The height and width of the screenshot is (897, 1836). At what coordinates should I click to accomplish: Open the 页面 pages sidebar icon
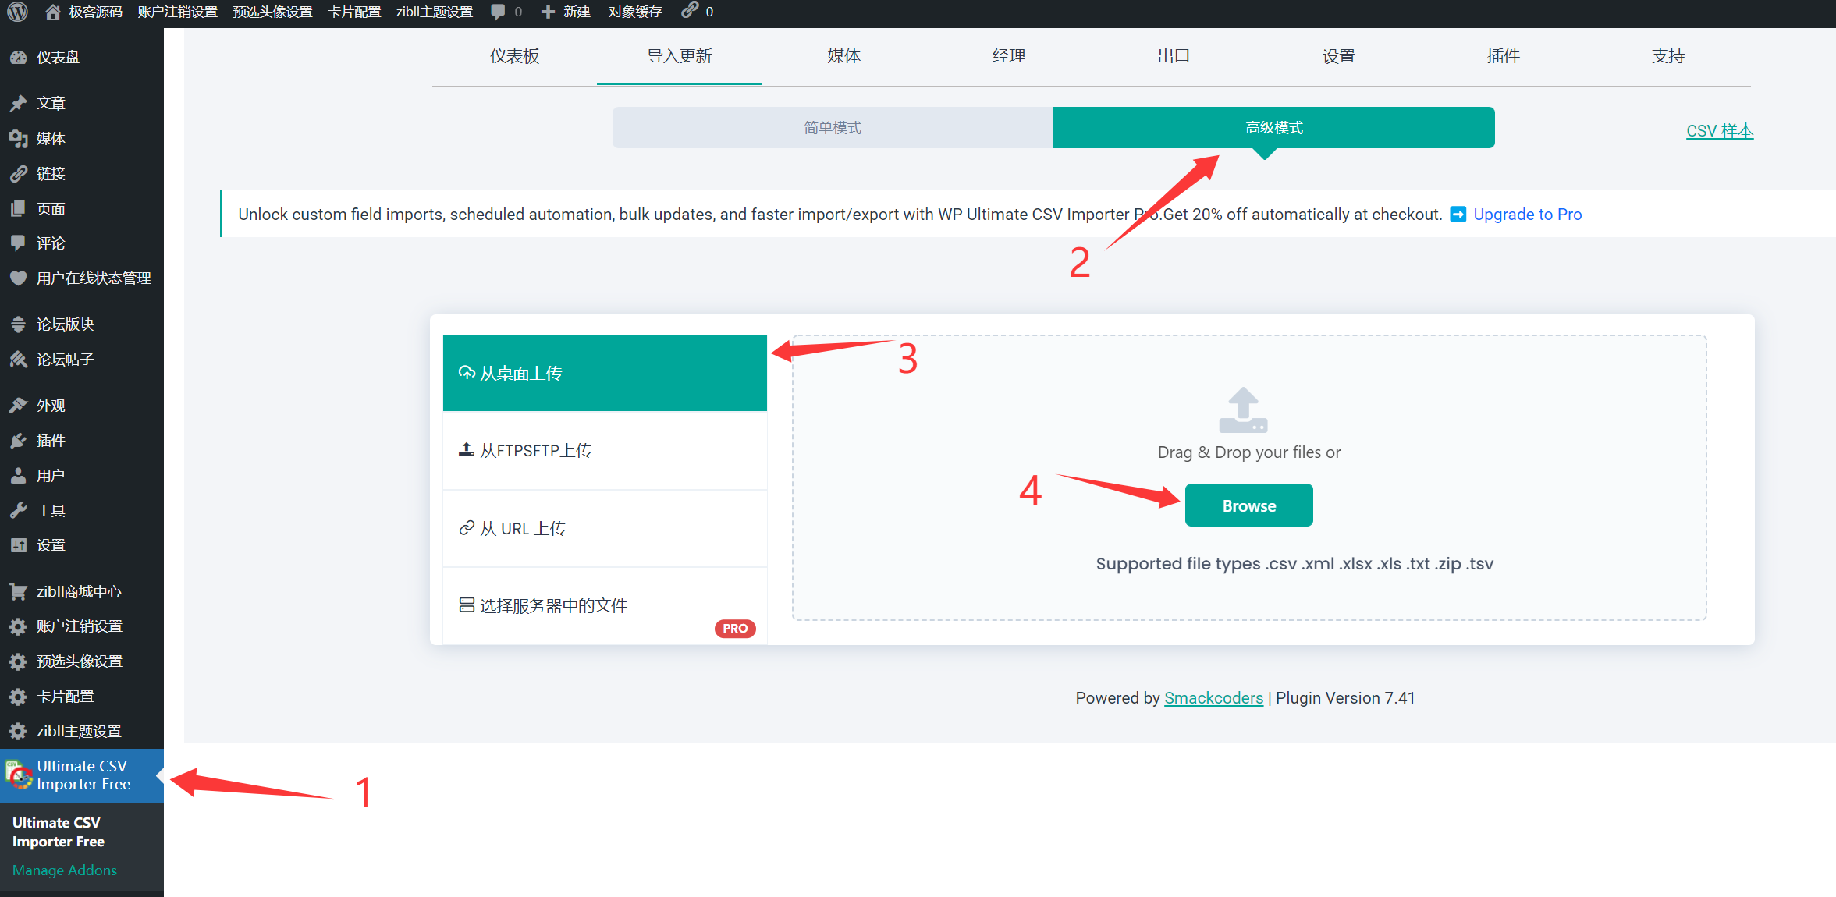18,208
